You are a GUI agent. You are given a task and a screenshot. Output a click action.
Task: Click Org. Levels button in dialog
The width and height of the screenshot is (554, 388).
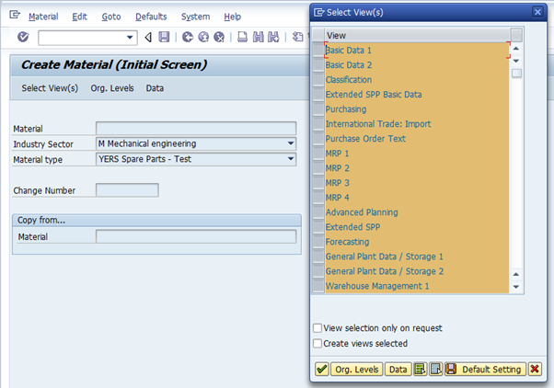click(x=357, y=370)
